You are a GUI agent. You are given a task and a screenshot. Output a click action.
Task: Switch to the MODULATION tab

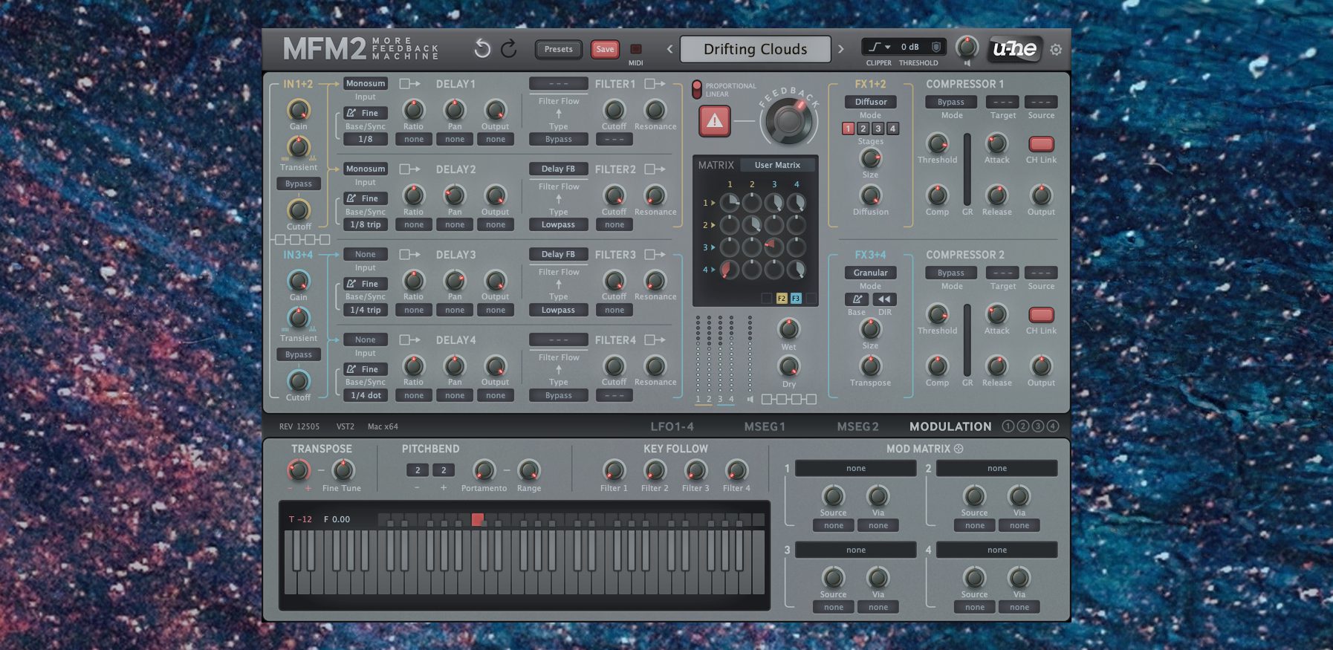coord(950,426)
